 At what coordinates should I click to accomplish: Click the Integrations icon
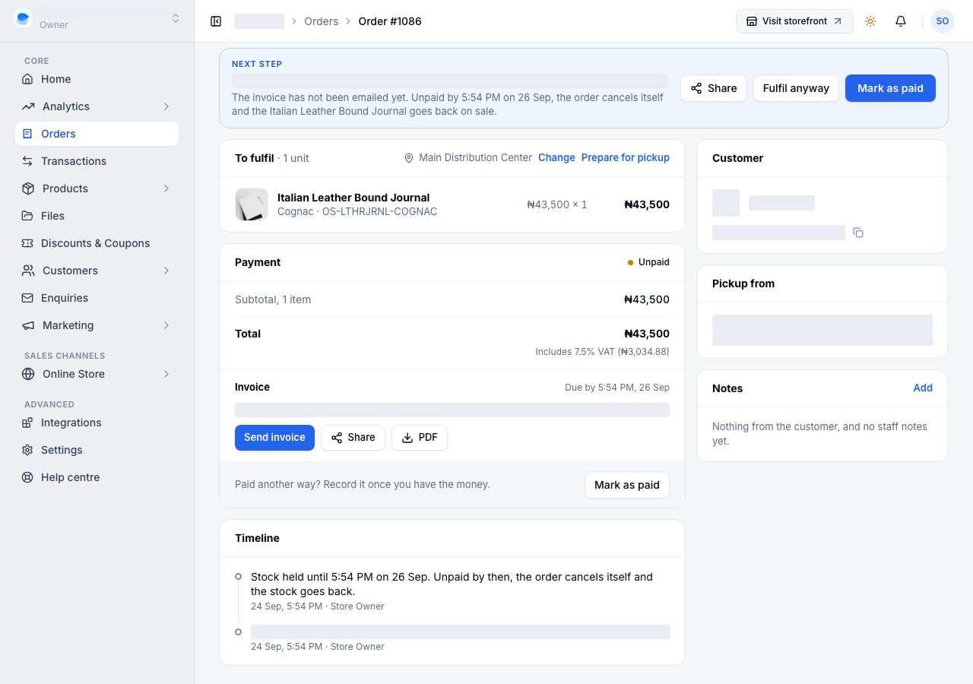click(27, 423)
